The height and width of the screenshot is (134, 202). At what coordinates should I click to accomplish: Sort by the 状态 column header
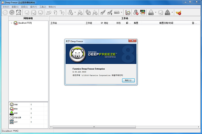click(x=119, y=23)
